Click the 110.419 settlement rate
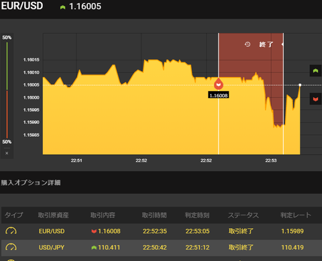The image size is (322, 261). pyautogui.click(x=292, y=248)
